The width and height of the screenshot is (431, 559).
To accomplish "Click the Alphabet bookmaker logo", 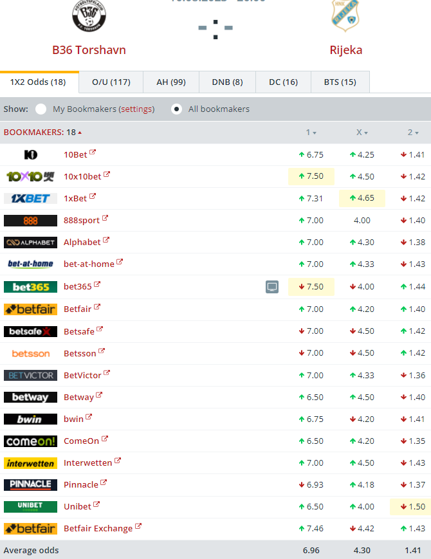I will (30, 243).
